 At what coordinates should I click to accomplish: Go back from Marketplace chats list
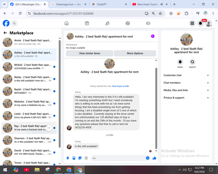[5, 33]
